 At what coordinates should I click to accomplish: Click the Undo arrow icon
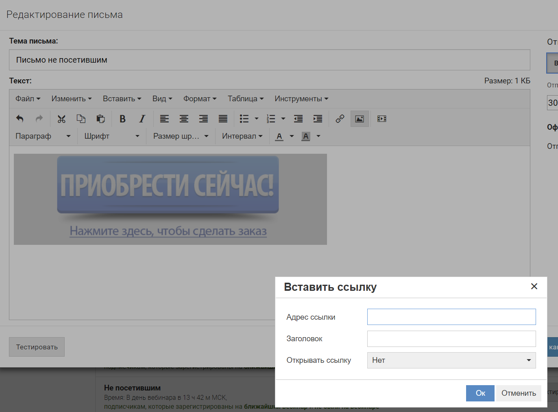click(20, 119)
